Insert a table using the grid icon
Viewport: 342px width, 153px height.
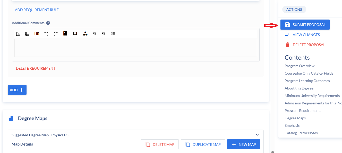[x=27, y=34]
